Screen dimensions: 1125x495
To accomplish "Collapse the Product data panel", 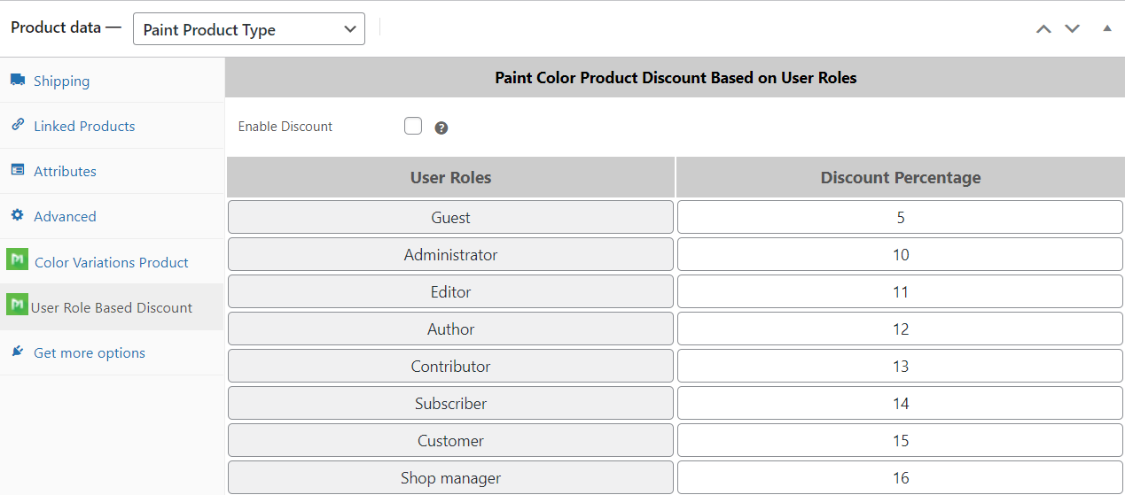I will tap(1106, 28).
